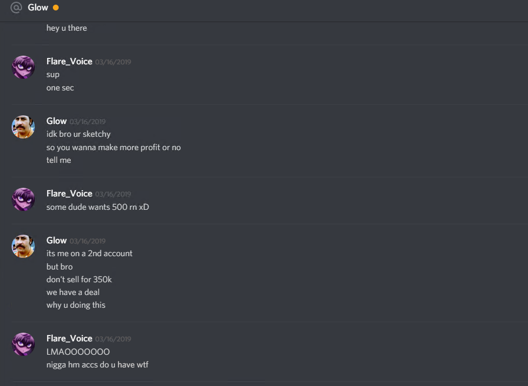Click Glow avatar next to "its me on a 2nd account"

(x=23, y=246)
